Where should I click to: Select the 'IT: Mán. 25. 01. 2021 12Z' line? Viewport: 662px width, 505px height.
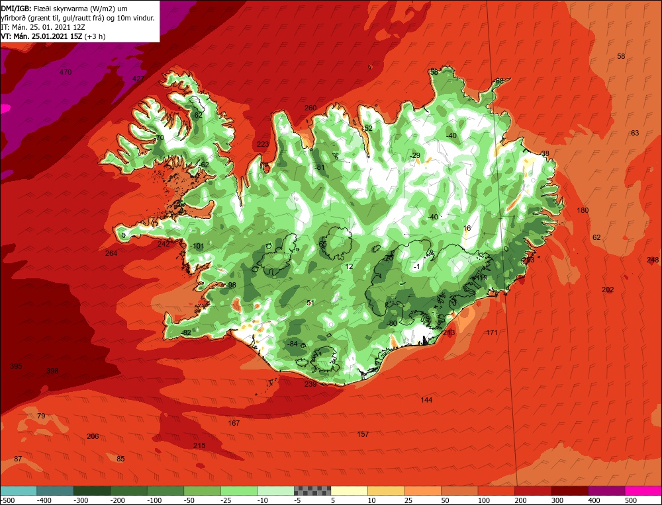click(x=43, y=27)
